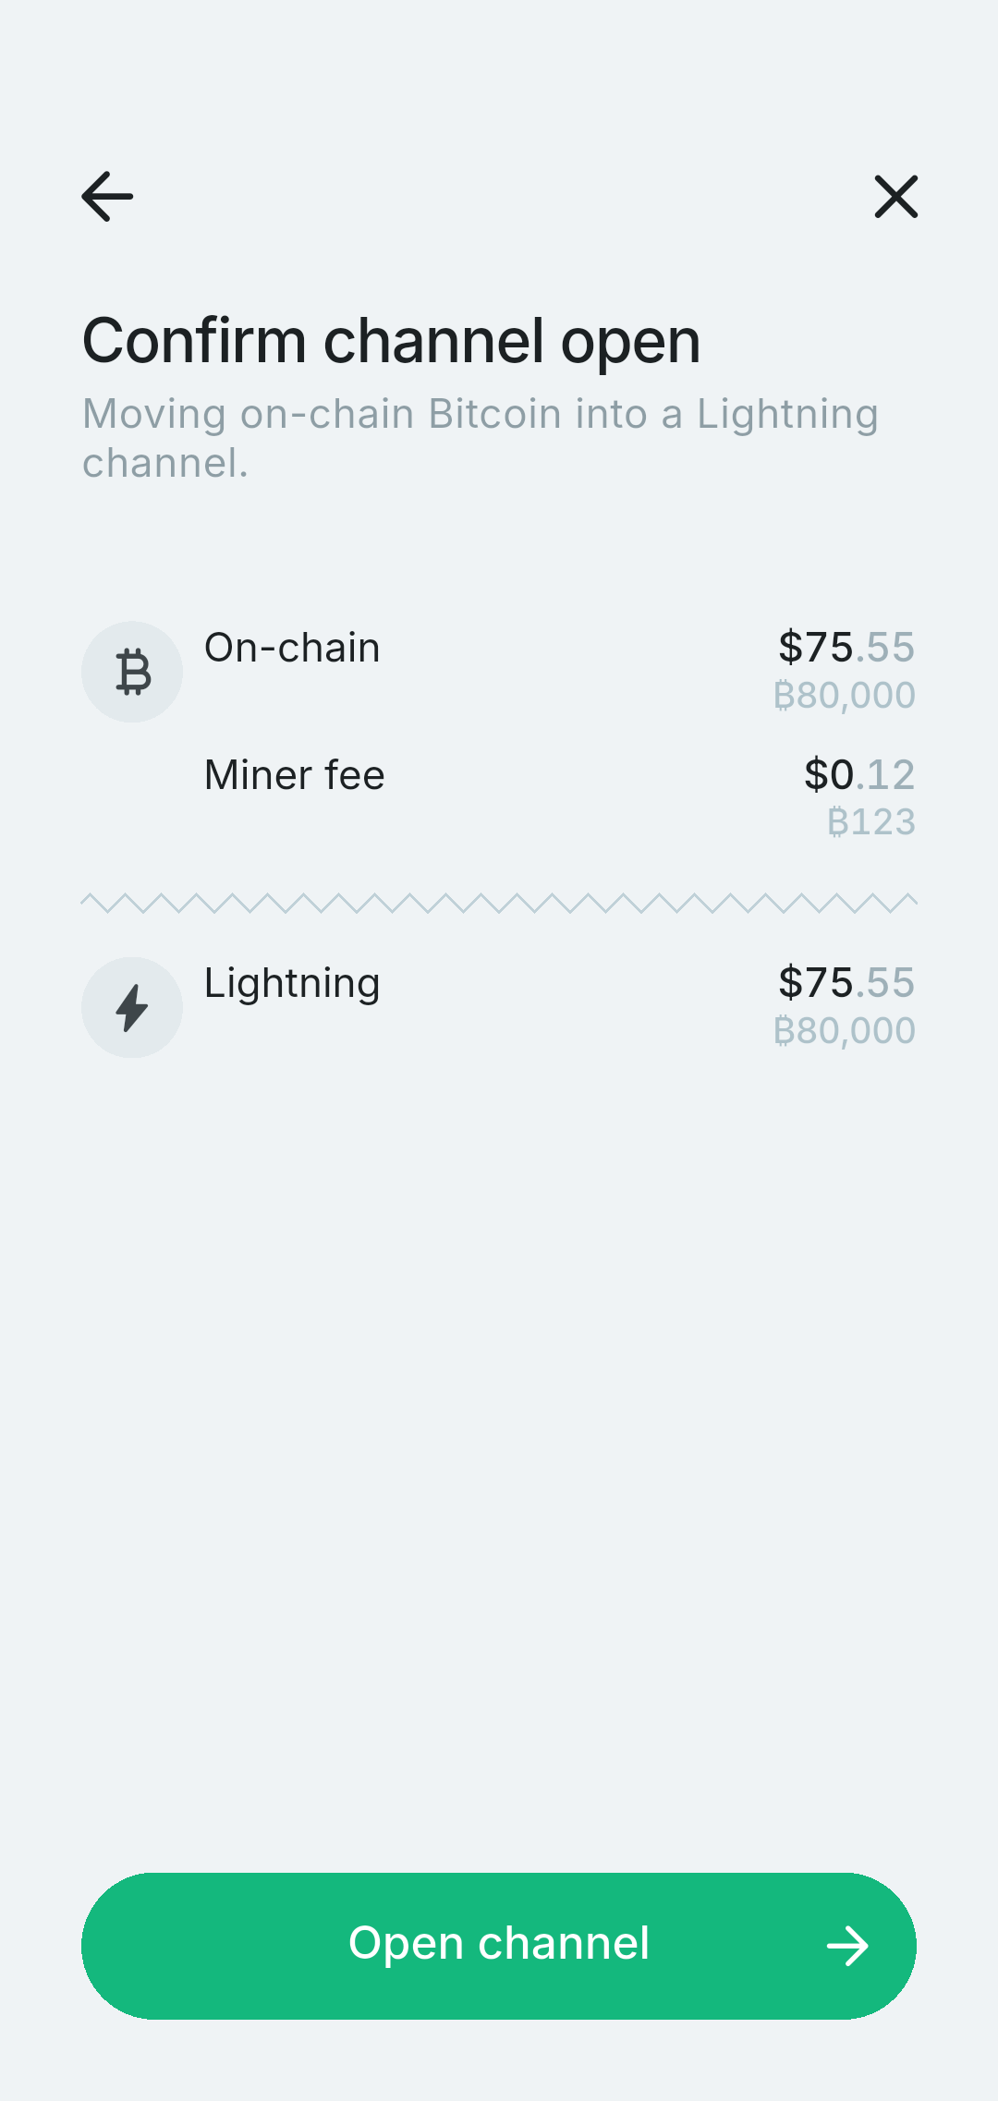The height and width of the screenshot is (2101, 998).
Task: Click the Bitcoin on-chain icon
Action: (132, 672)
